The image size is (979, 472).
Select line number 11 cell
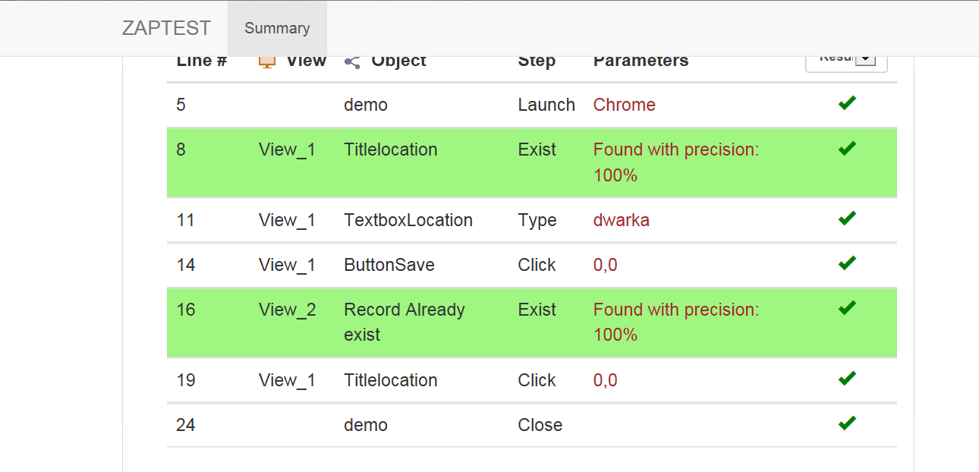[x=185, y=220]
